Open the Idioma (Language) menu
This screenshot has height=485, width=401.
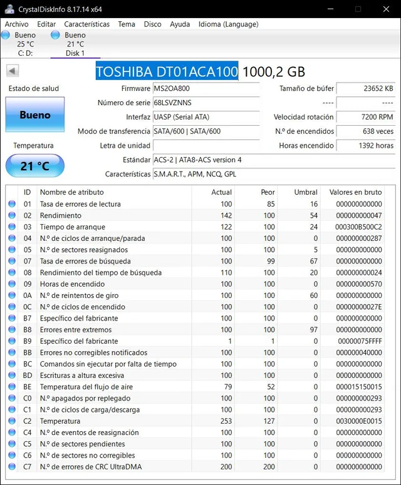(229, 24)
